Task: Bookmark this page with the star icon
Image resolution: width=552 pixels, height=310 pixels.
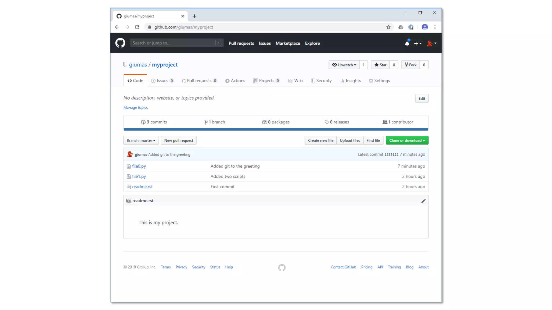Action: 388,27
